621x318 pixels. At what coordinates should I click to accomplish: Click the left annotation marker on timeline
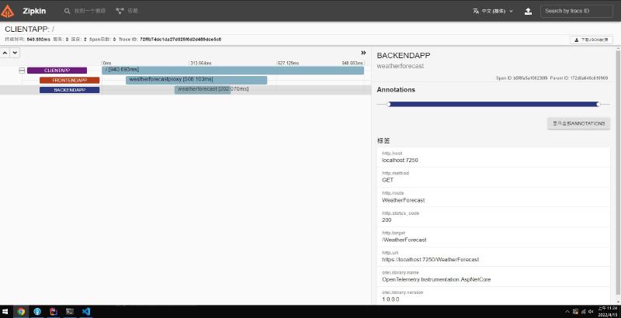(x=387, y=104)
